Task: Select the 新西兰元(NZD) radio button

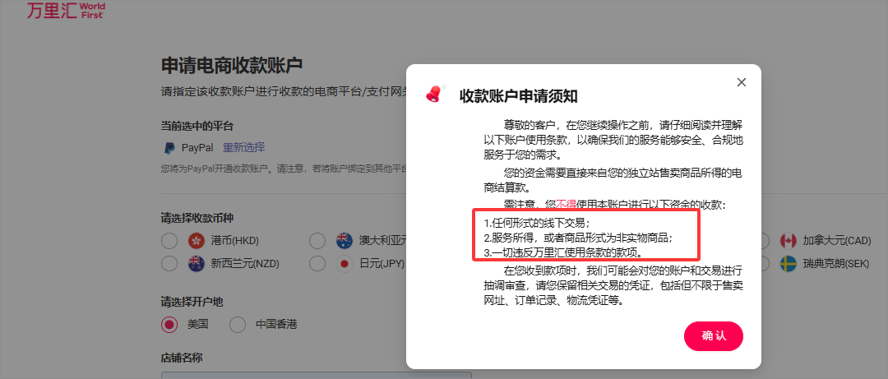Action: (x=169, y=263)
